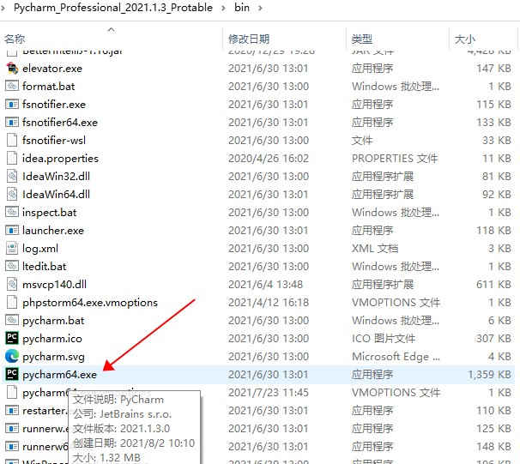Click the elevator.exe file icon
Screen dimensions: 520x464
point(12,69)
